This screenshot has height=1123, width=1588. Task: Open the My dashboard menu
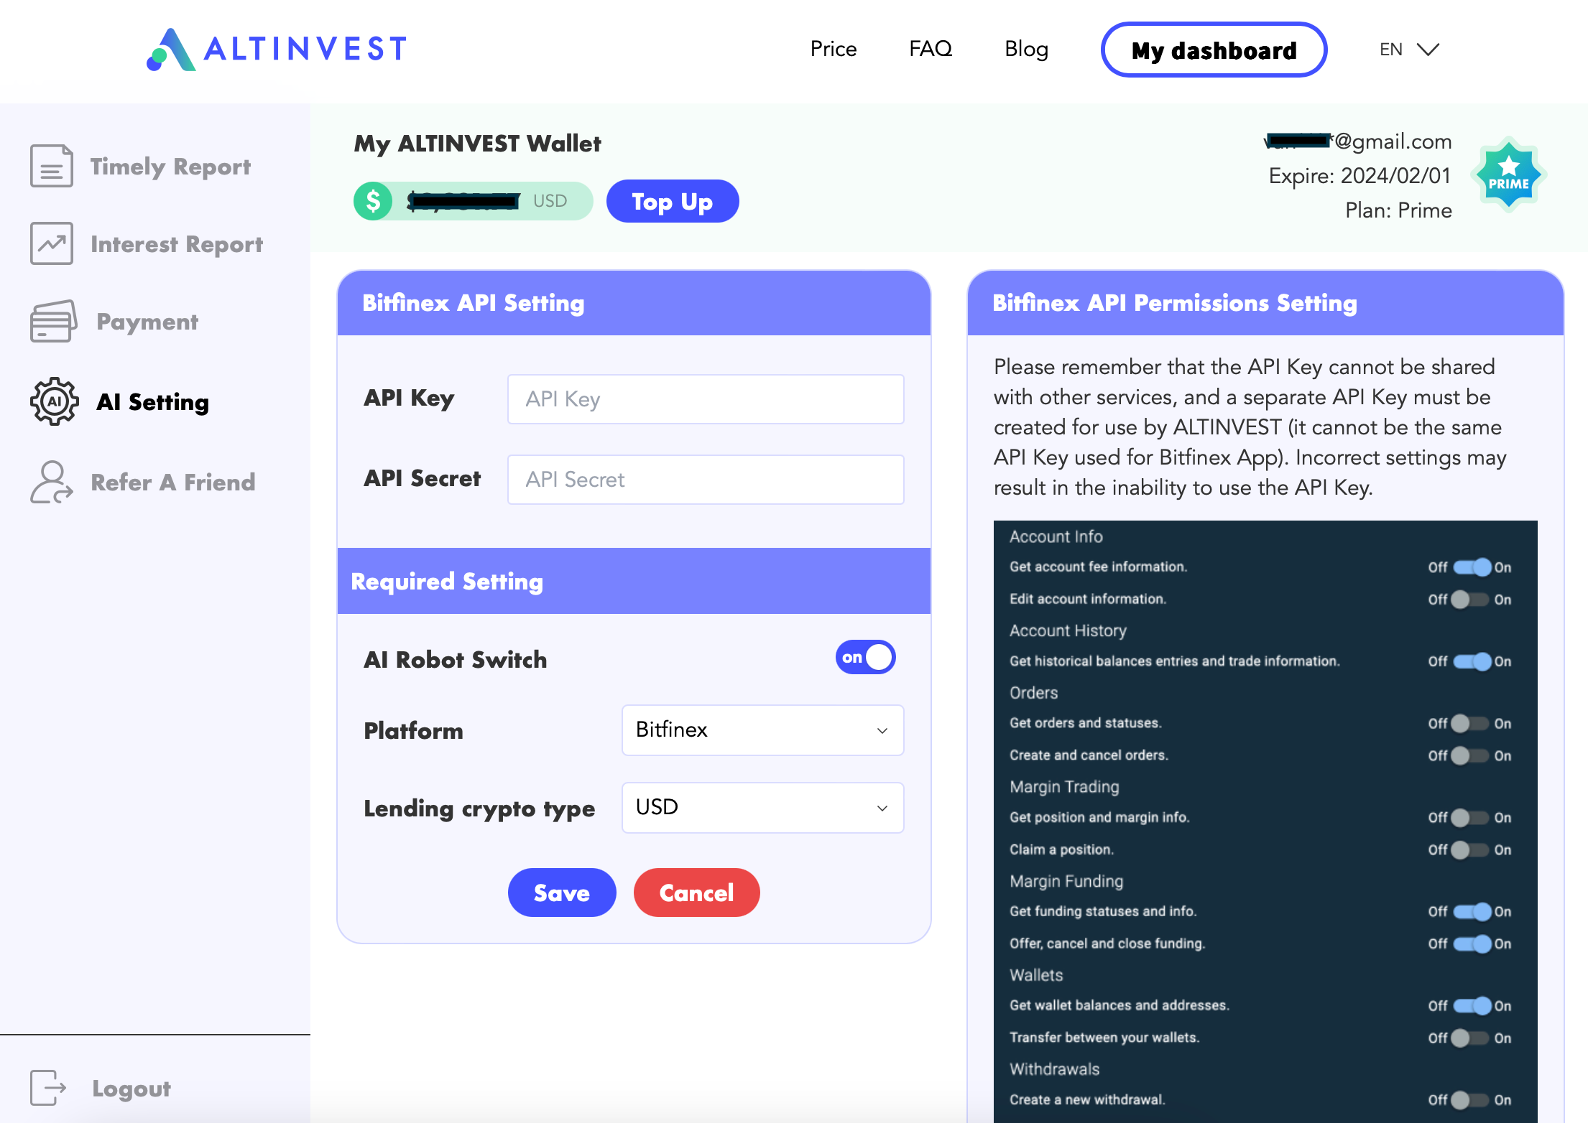click(x=1214, y=49)
